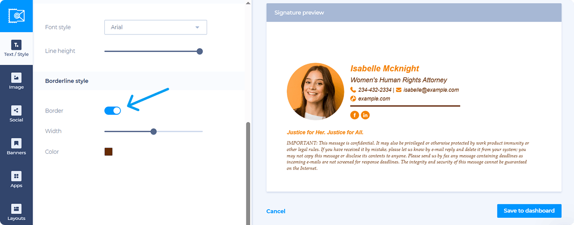Click the Facebook icon in the signature
This screenshot has height=225, width=574.
354,115
